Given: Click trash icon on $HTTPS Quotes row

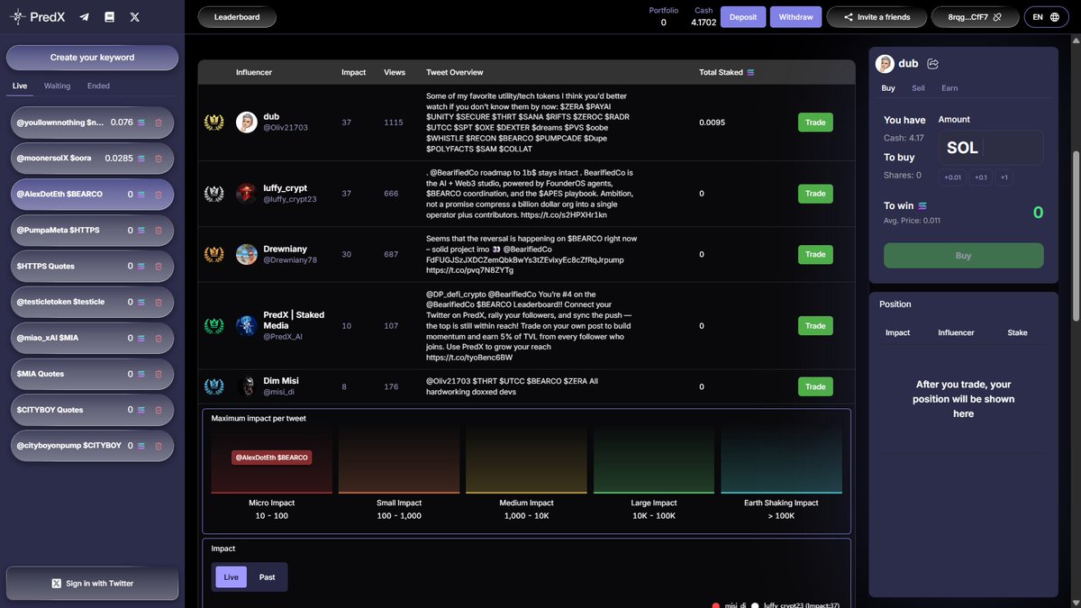Looking at the screenshot, I should [159, 267].
